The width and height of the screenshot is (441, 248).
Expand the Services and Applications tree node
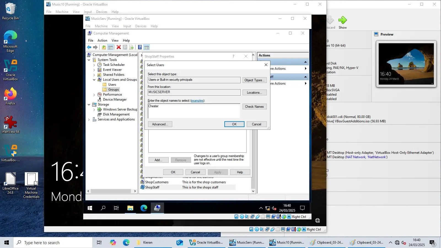click(x=89, y=119)
